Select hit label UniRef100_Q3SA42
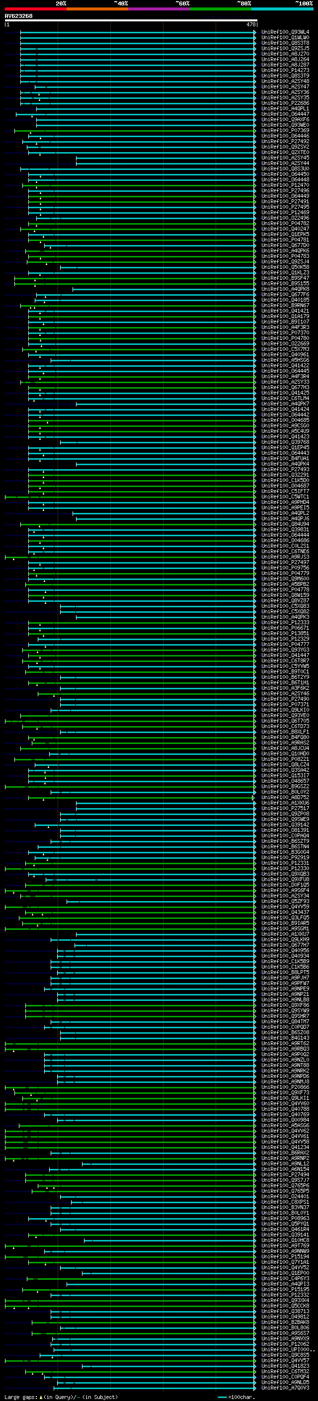Viewport: 318px width, 1401px height. [285, 770]
